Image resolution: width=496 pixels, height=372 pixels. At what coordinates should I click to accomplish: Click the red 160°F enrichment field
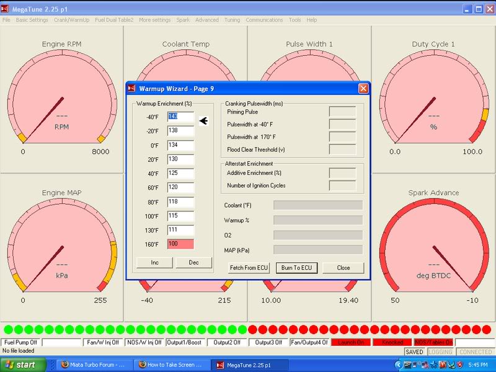[180, 244]
